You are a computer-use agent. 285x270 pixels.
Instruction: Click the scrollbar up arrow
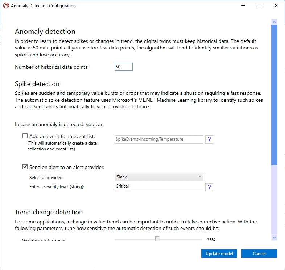[274, 22]
